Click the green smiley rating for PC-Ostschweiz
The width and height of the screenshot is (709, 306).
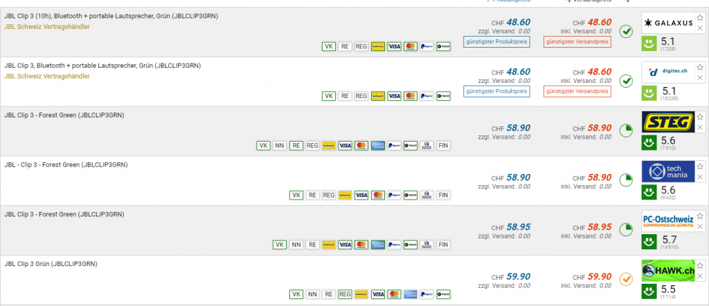tap(650, 243)
